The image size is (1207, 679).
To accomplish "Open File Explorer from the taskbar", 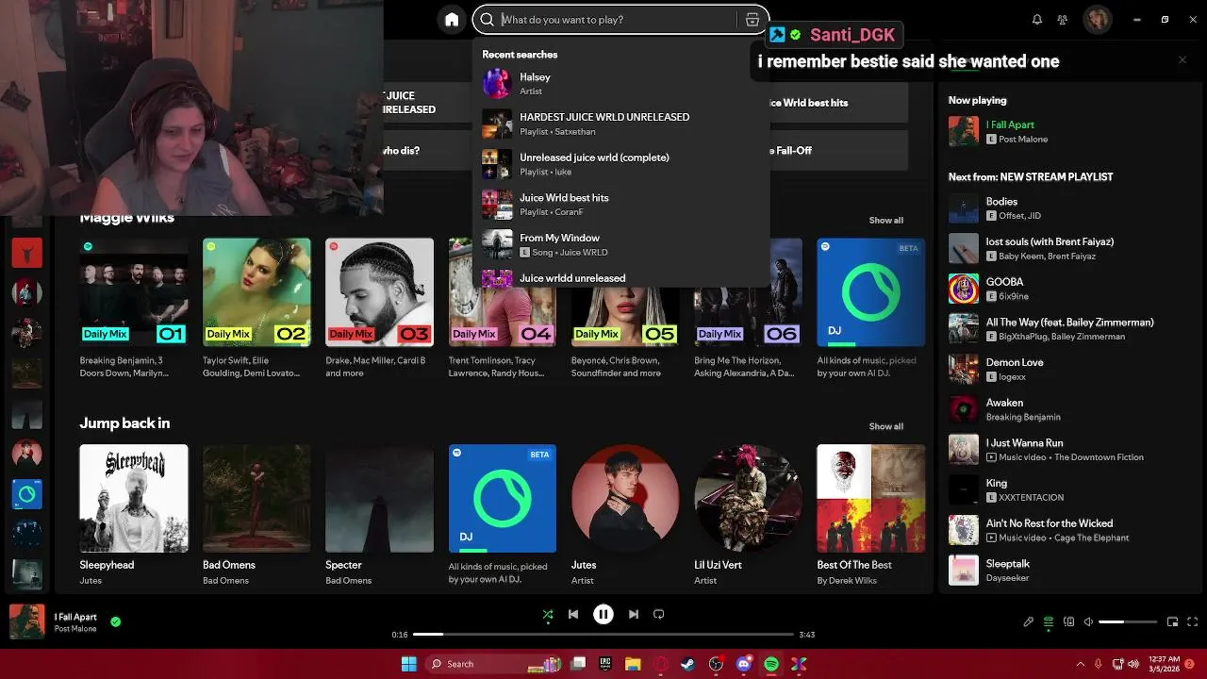I will [633, 664].
